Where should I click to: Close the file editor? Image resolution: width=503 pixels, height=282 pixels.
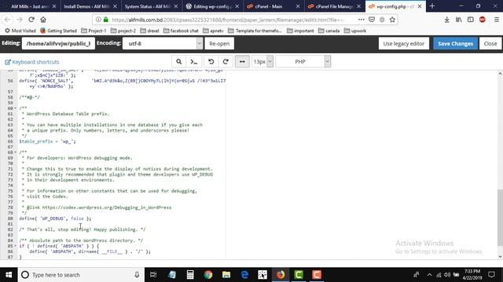click(x=490, y=44)
